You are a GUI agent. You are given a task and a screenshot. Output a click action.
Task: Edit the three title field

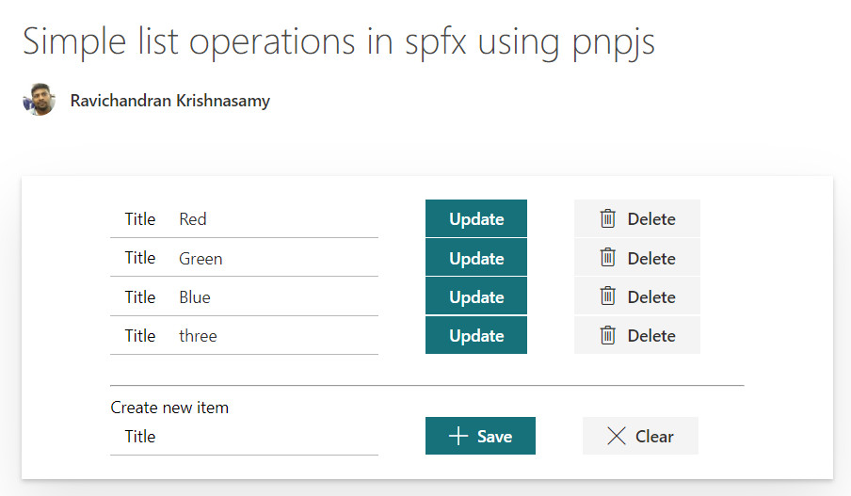point(273,336)
